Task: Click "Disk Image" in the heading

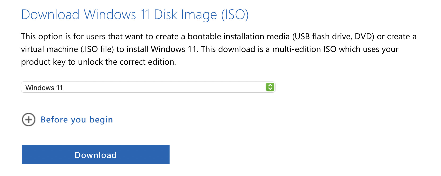Action: tap(185, 15)
